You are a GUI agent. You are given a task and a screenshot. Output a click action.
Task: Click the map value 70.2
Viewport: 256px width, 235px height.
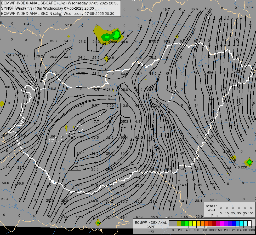[x=39, y=56]
